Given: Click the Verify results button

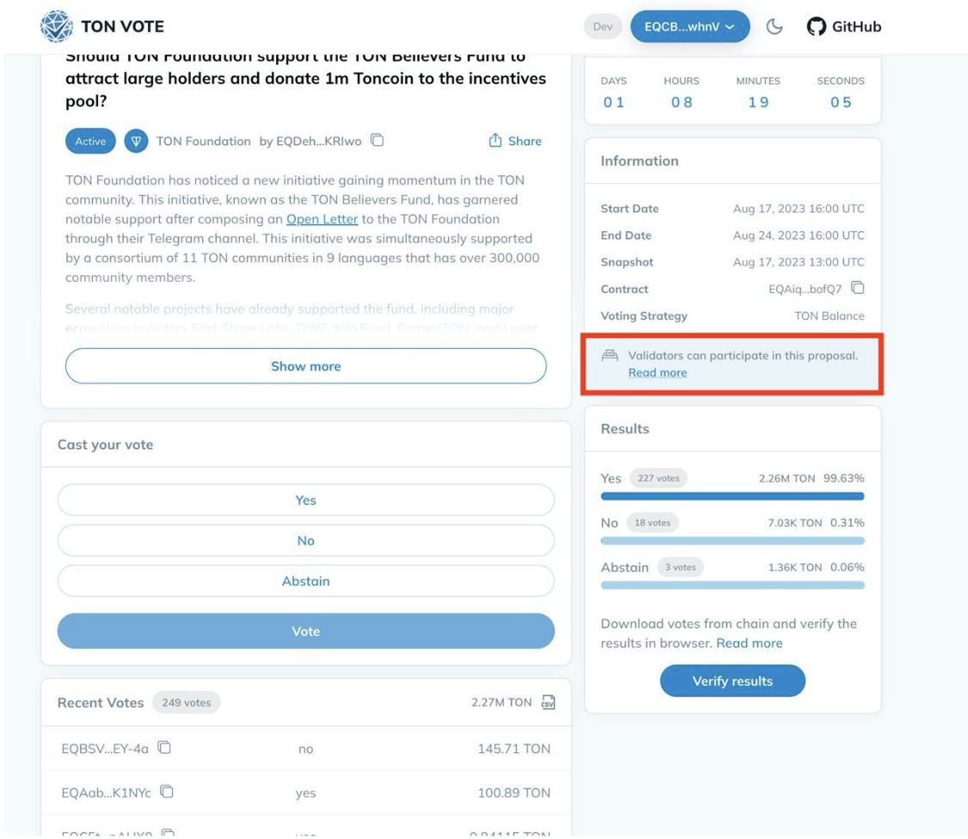Looking at the screenshot, I should pyautogui.click(x=732, y=681).
